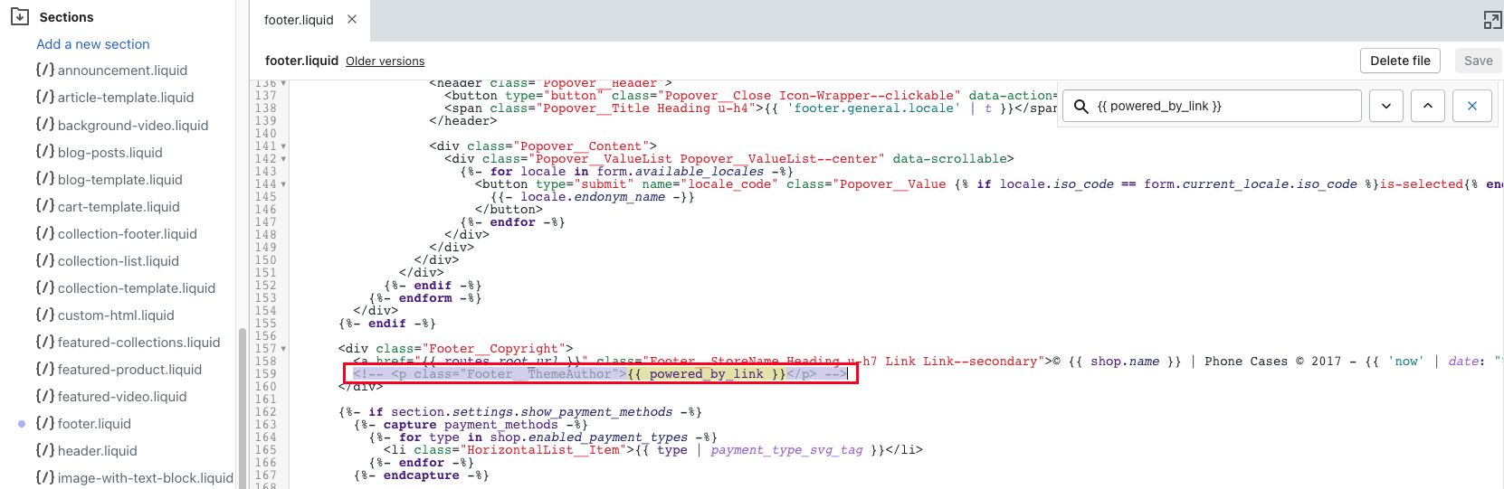Open featured-product.liquid file
The width and height of the screenshot is (1504, 489).
coord(119,369)
